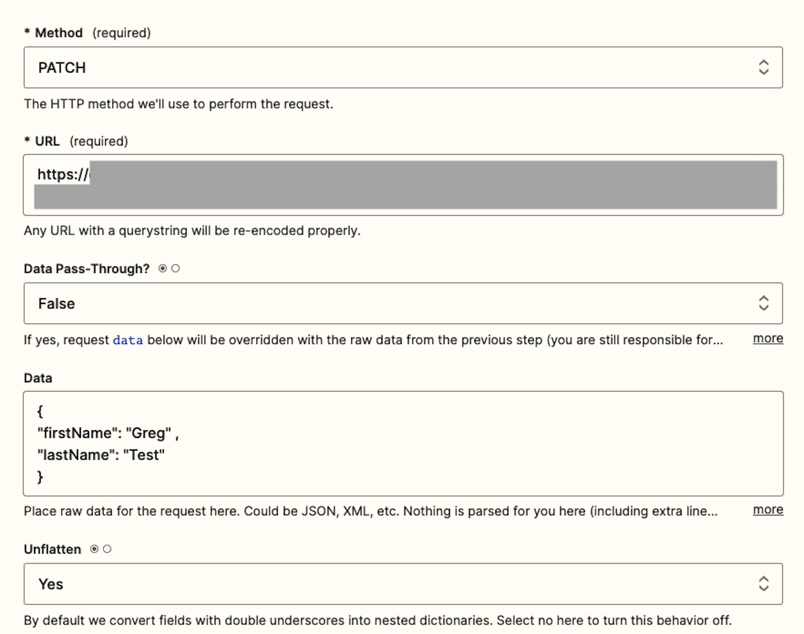Screen dimensions: 804x634
Task: Click the chevron icon on the False dropdown
Action: (763, 304)
